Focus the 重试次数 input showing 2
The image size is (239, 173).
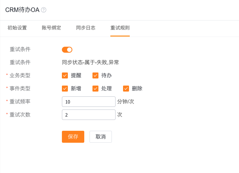pos(89,115)
